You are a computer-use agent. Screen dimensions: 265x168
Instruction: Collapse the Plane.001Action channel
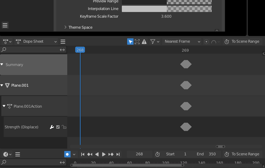coord(4,106)
